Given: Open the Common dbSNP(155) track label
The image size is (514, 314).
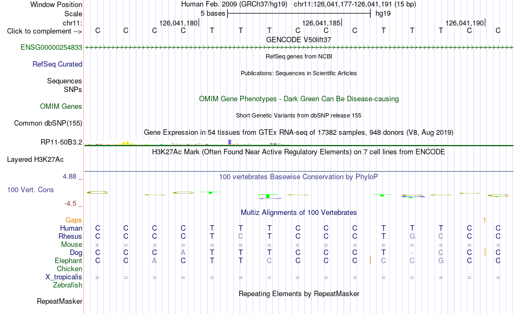Looking at the screenshot, I should coord(48,123).
